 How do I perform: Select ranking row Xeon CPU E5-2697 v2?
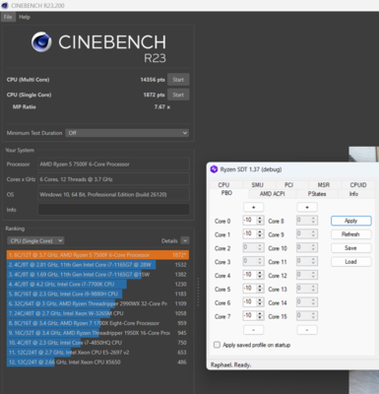[x=97, y=353]
